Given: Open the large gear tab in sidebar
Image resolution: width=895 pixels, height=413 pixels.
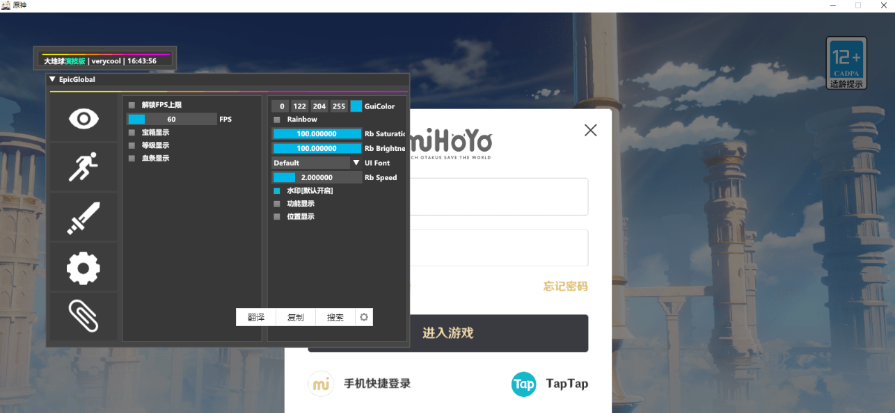Looking at the screenshot, I should [x=84, y=268].
